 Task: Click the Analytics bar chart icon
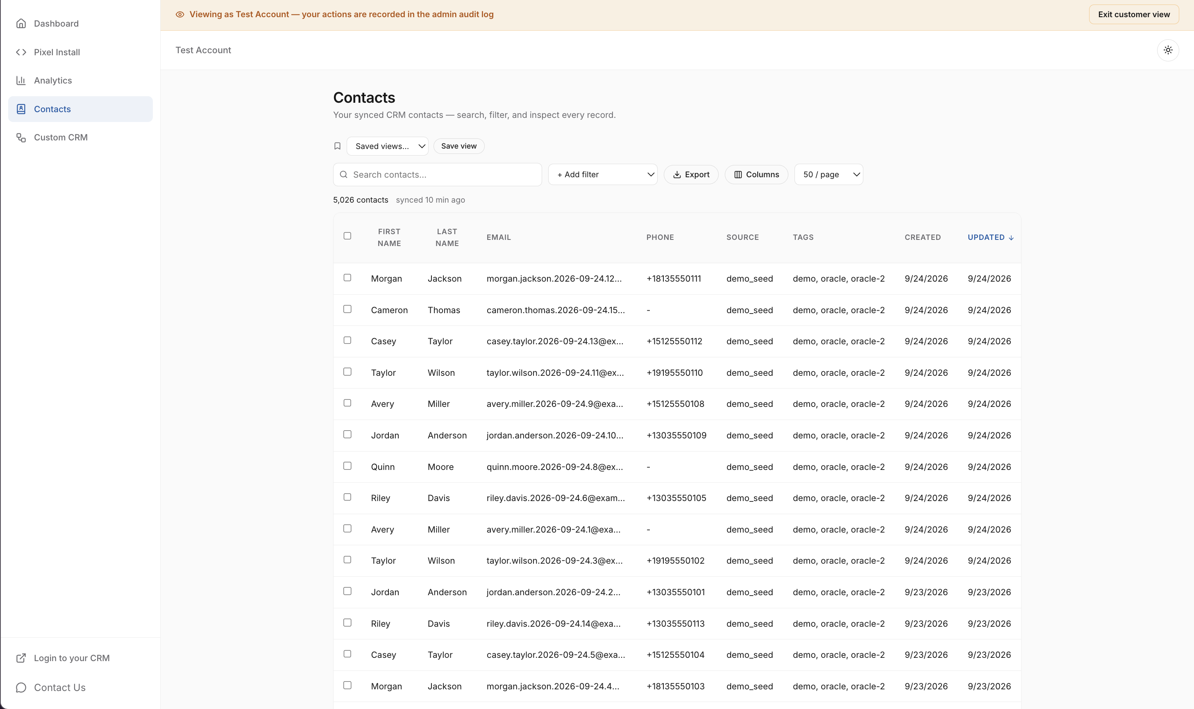tap(21, 80)
